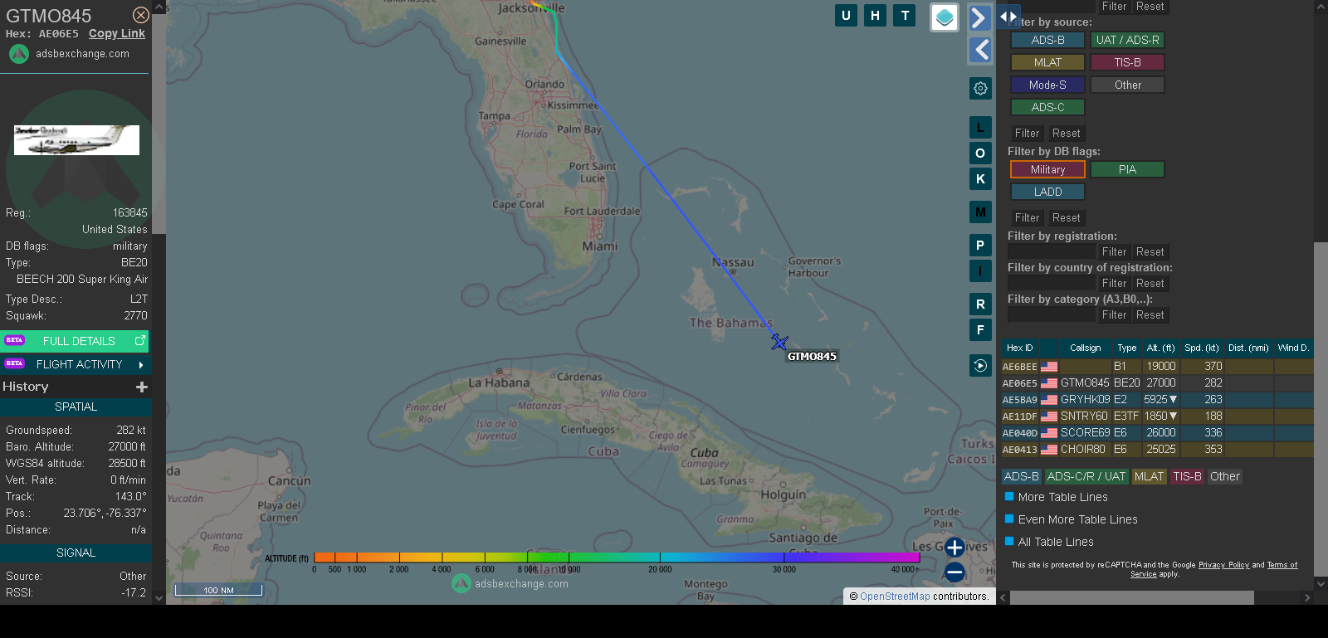Viewport: 1328px width, 638px height.
Task: Open map settings gear
Action: click(x=980, y=88)
